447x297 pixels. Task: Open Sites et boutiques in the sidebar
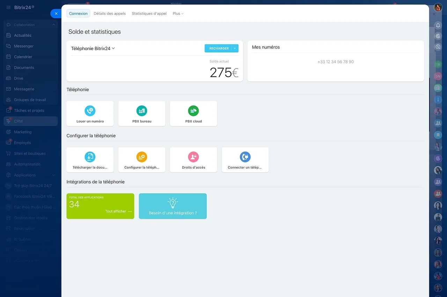31,154
